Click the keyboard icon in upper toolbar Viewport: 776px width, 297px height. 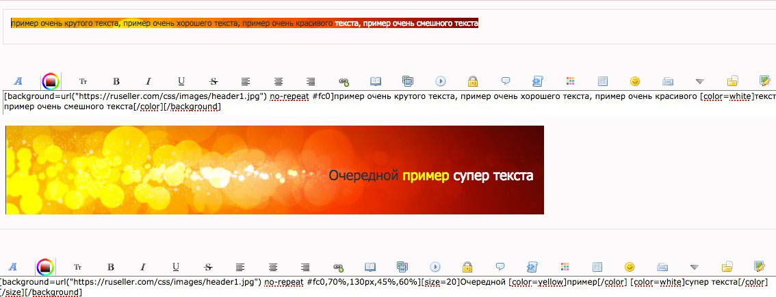(x=668, y=81)
